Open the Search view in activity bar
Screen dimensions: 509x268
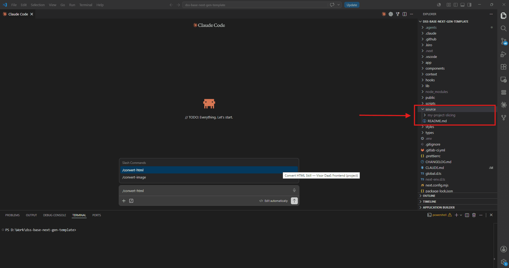pos(503,28)
